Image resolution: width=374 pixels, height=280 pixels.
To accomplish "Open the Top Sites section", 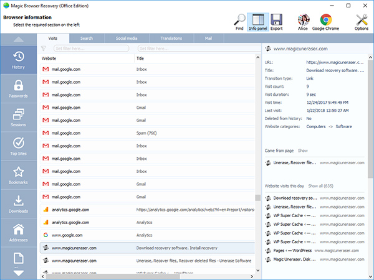I will pos(18,146).
